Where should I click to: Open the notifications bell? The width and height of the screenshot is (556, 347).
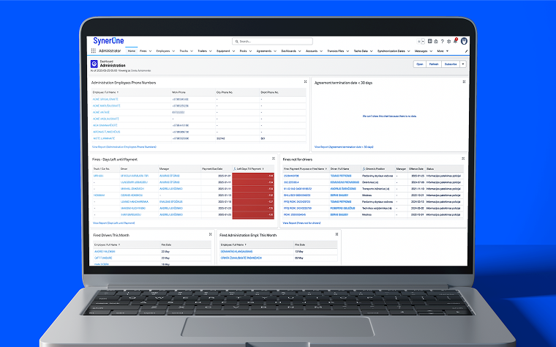click(x=455, y=41)
